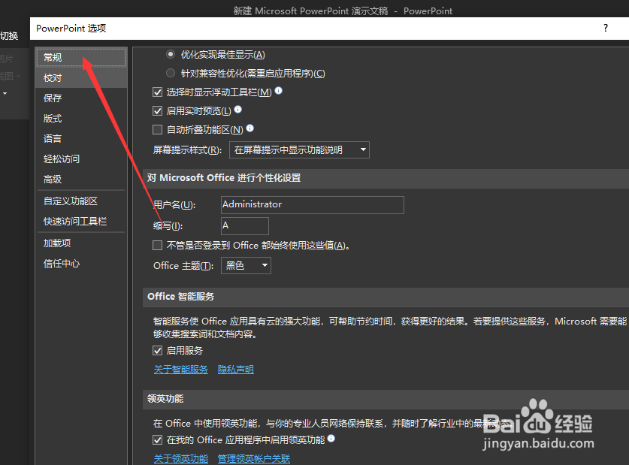This screenshot has width=629, height=465.
Task: Click info icon beside 自动折叠功能区
Action: pyautogui.click(x=250, y=128)
